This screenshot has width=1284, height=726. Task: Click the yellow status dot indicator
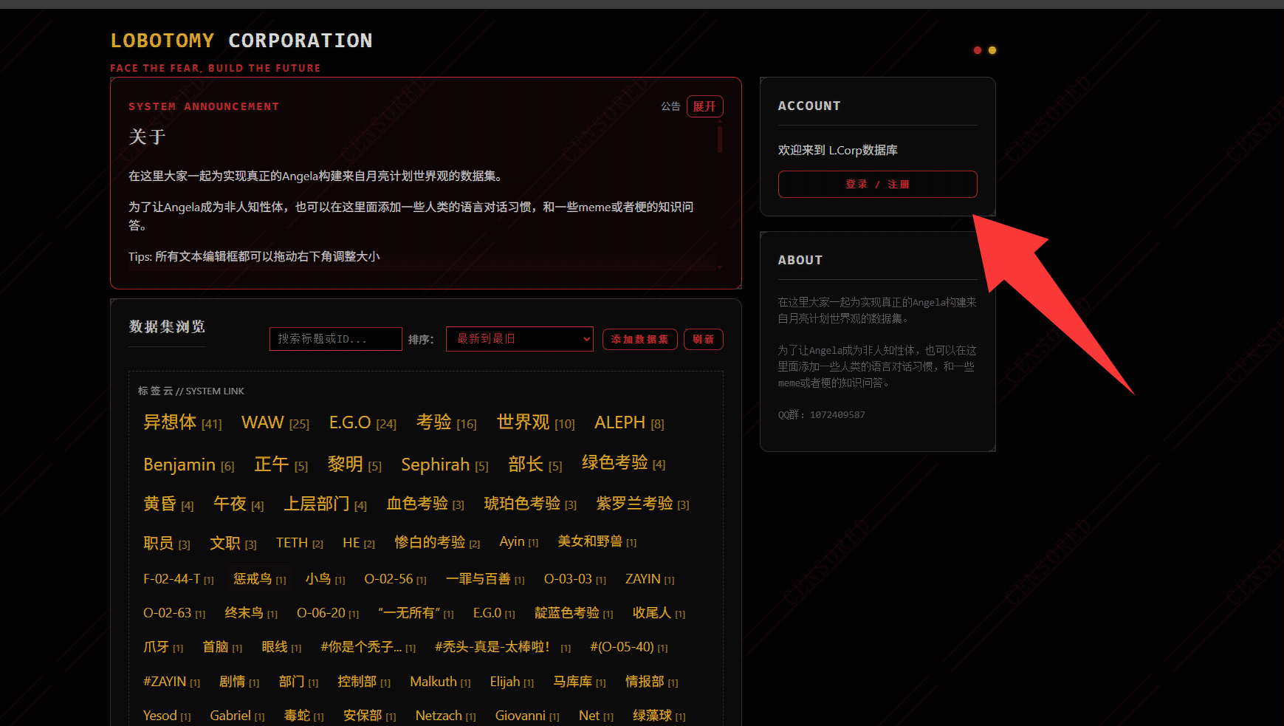tap(992, 50)
